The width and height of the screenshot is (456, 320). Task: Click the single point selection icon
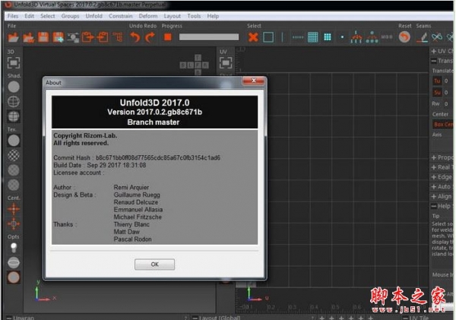point(342,37)
